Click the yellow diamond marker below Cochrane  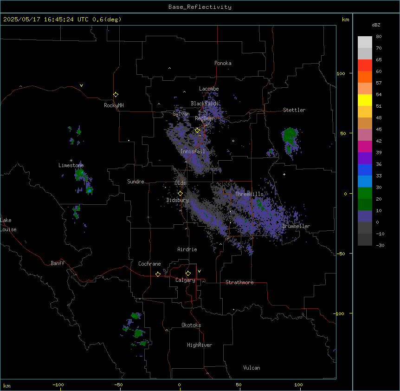[x=158, y=274]
